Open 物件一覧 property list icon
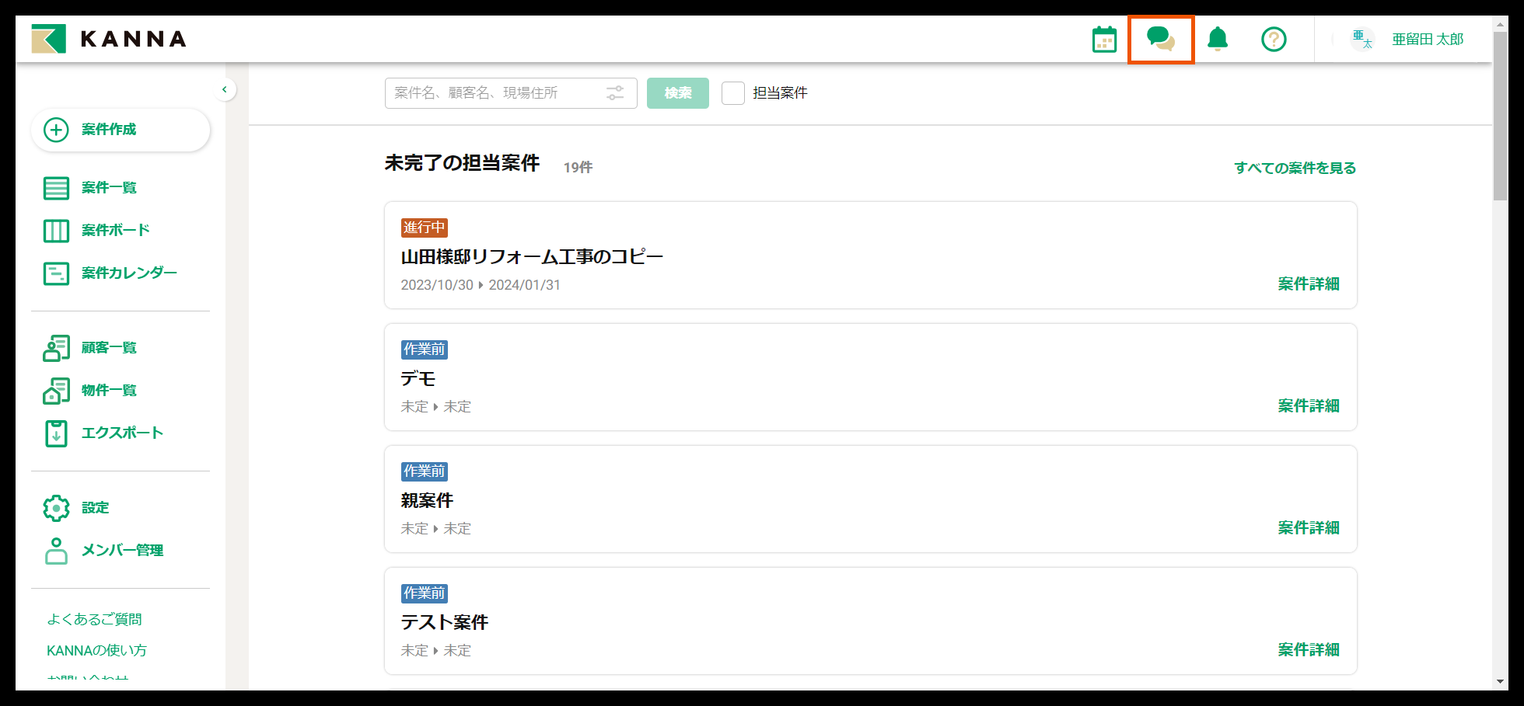 click(55, 390)
